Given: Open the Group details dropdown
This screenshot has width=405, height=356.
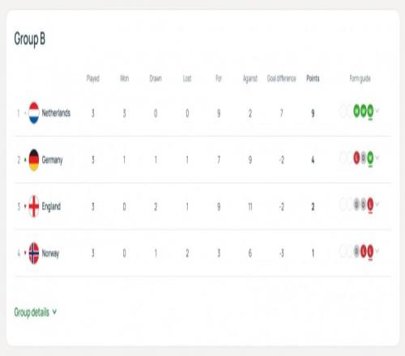Looking at the screenshot, I should tap(36, 312).
